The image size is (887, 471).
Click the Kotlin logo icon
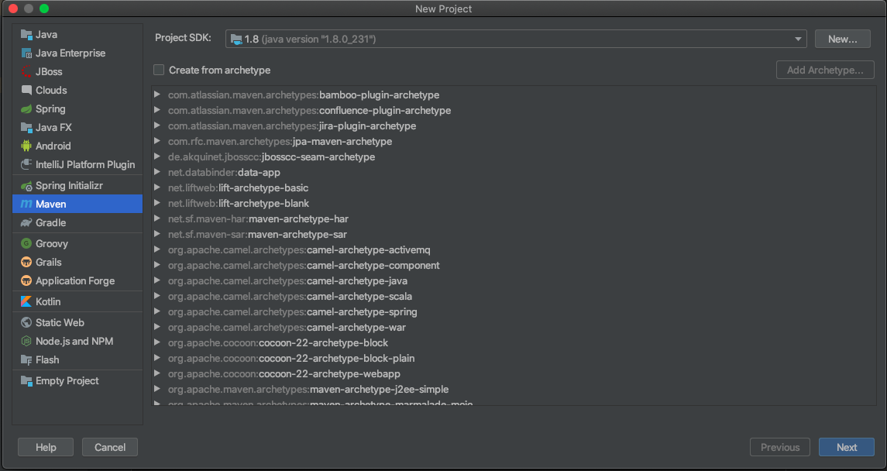tap(26, 302)
